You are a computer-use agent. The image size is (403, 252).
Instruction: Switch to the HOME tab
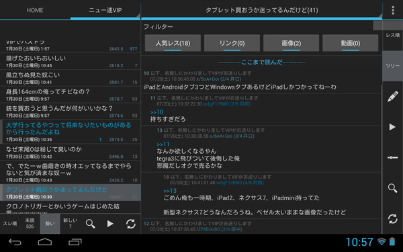pos(35,10)
